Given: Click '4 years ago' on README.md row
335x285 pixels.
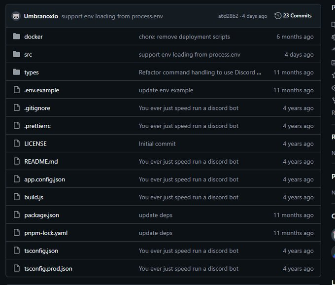Looking at the screenshot, I should (x=298, y=161).
